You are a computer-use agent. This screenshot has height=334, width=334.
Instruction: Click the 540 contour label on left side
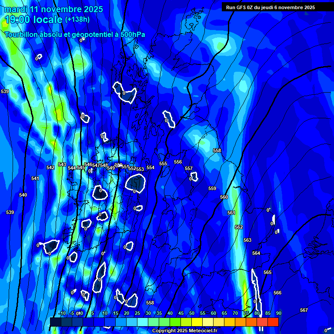click(23, 195)
